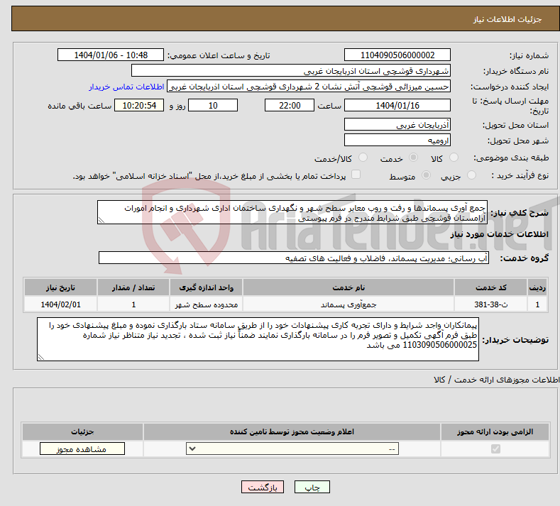Image resolution: width=560 pixels, height=506 pixels.
Task: Click the need date cell 1404/02/01
Action: click(x=60, y=304)
